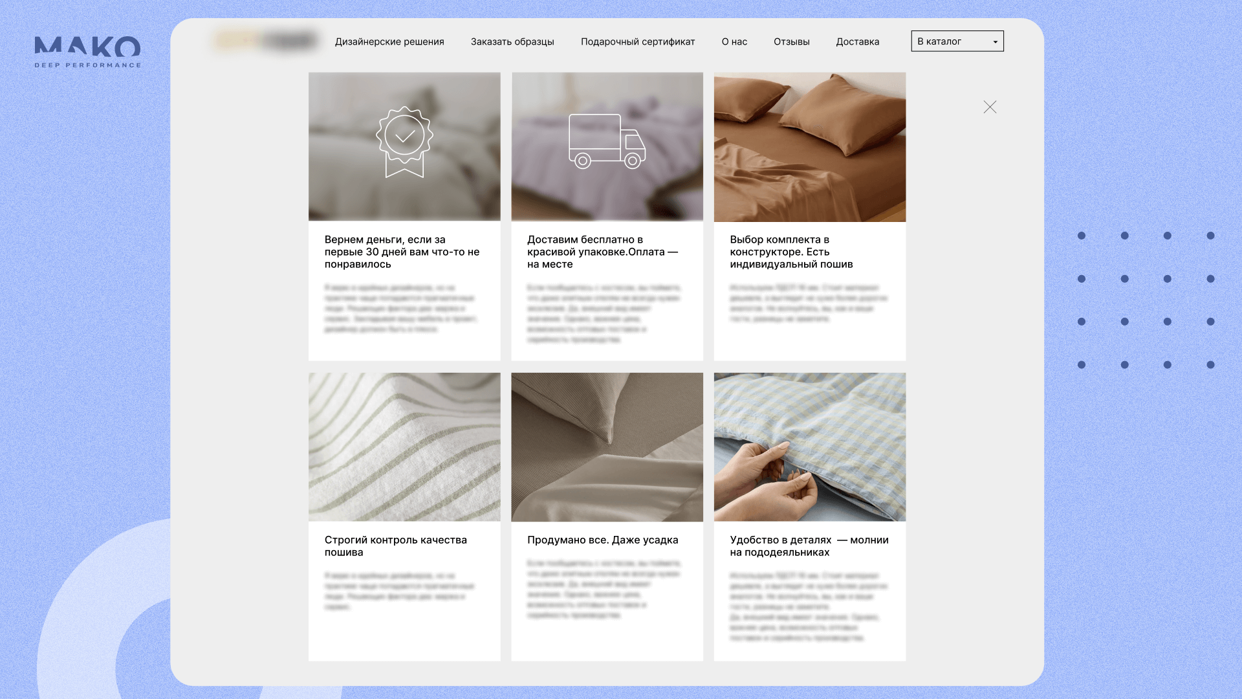Navigate to "О нас" section
The height and width of the screenshot is (699, 1242).
734,41
